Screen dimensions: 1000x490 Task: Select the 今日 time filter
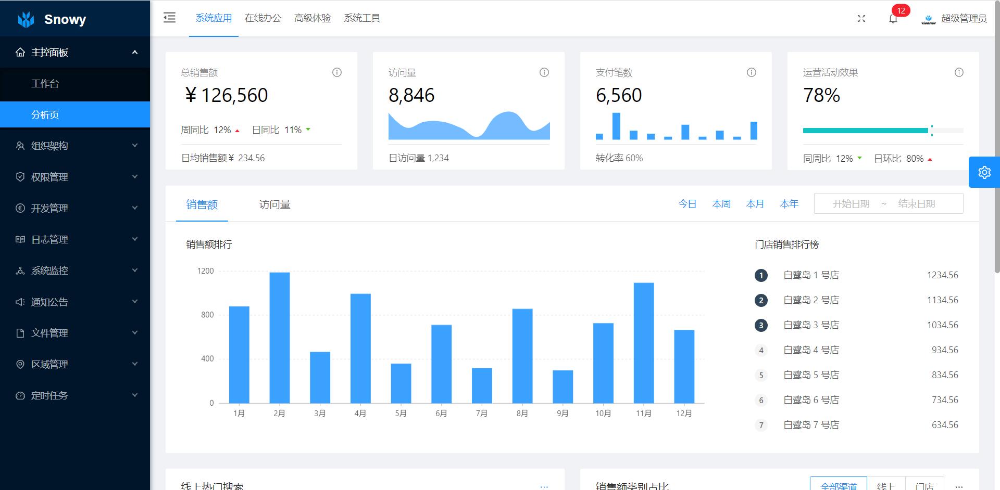point(687,204)
